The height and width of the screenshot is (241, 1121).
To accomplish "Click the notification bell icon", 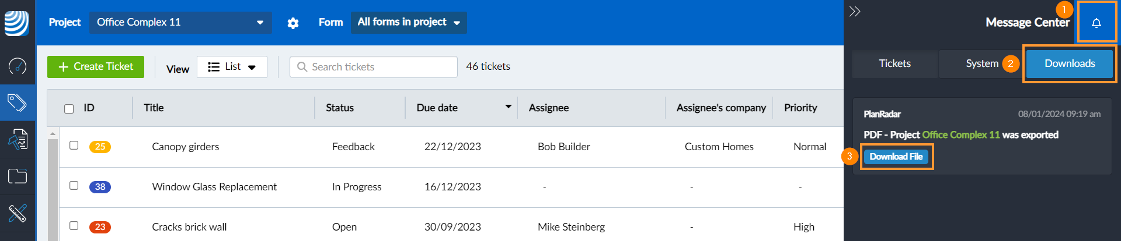I will (x=1096, y=23).
